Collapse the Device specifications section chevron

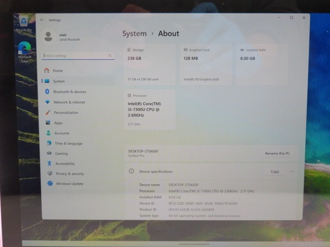coord(291,171)
